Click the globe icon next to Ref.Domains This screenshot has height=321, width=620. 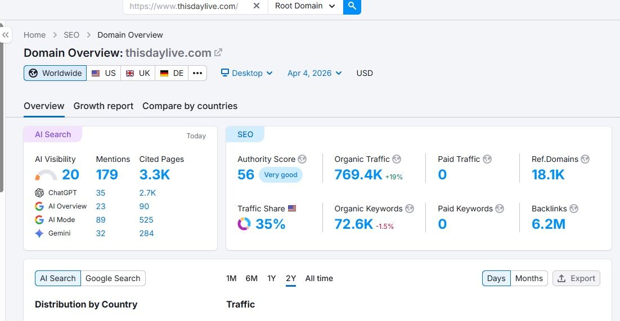(585, 159)
